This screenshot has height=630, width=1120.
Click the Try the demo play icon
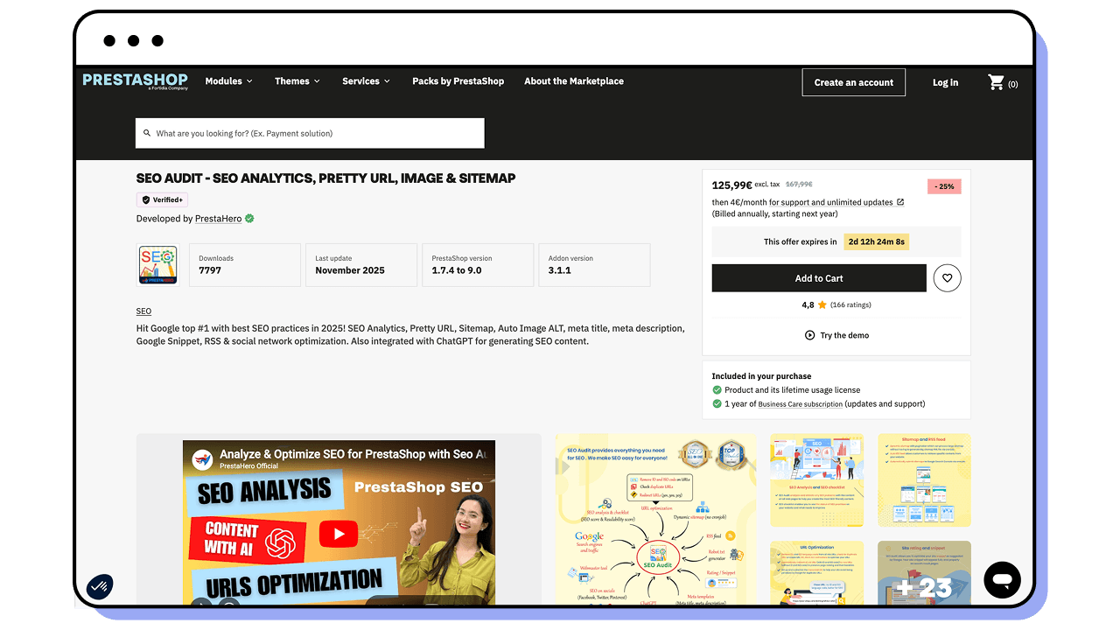click(x=809, y=335)
